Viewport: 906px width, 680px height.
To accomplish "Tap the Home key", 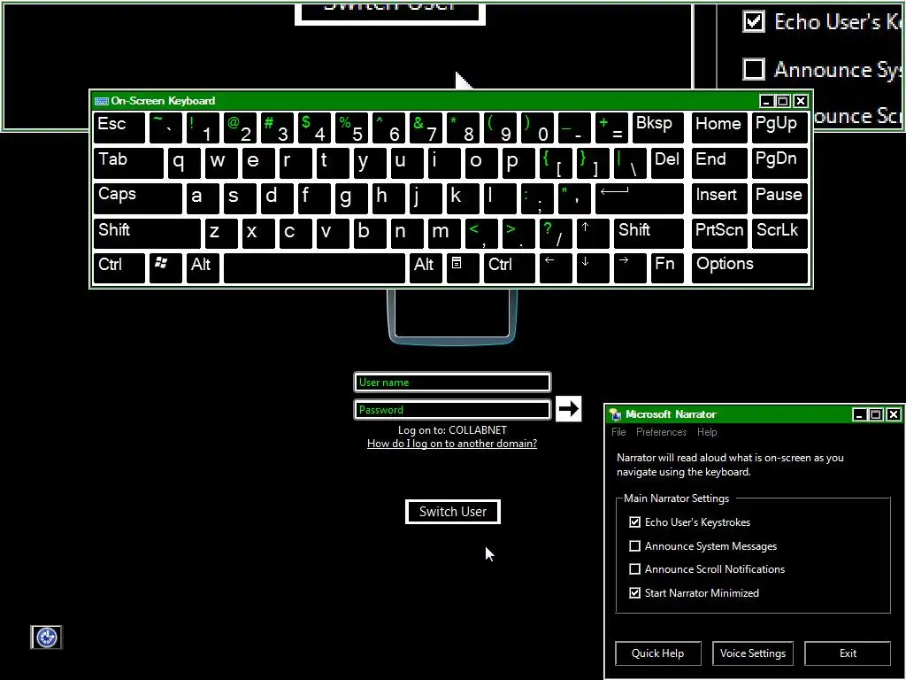I will tap(718, 127).
